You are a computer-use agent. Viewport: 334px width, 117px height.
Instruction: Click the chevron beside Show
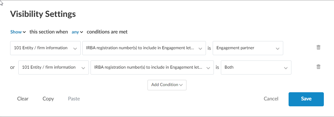[24, 32]
